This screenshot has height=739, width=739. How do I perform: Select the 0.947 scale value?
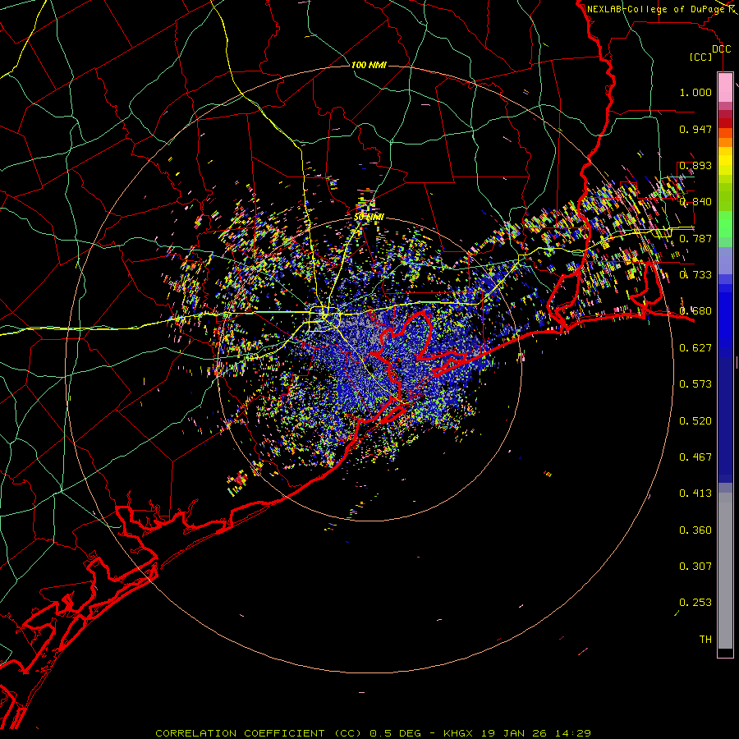click(695, 129)
